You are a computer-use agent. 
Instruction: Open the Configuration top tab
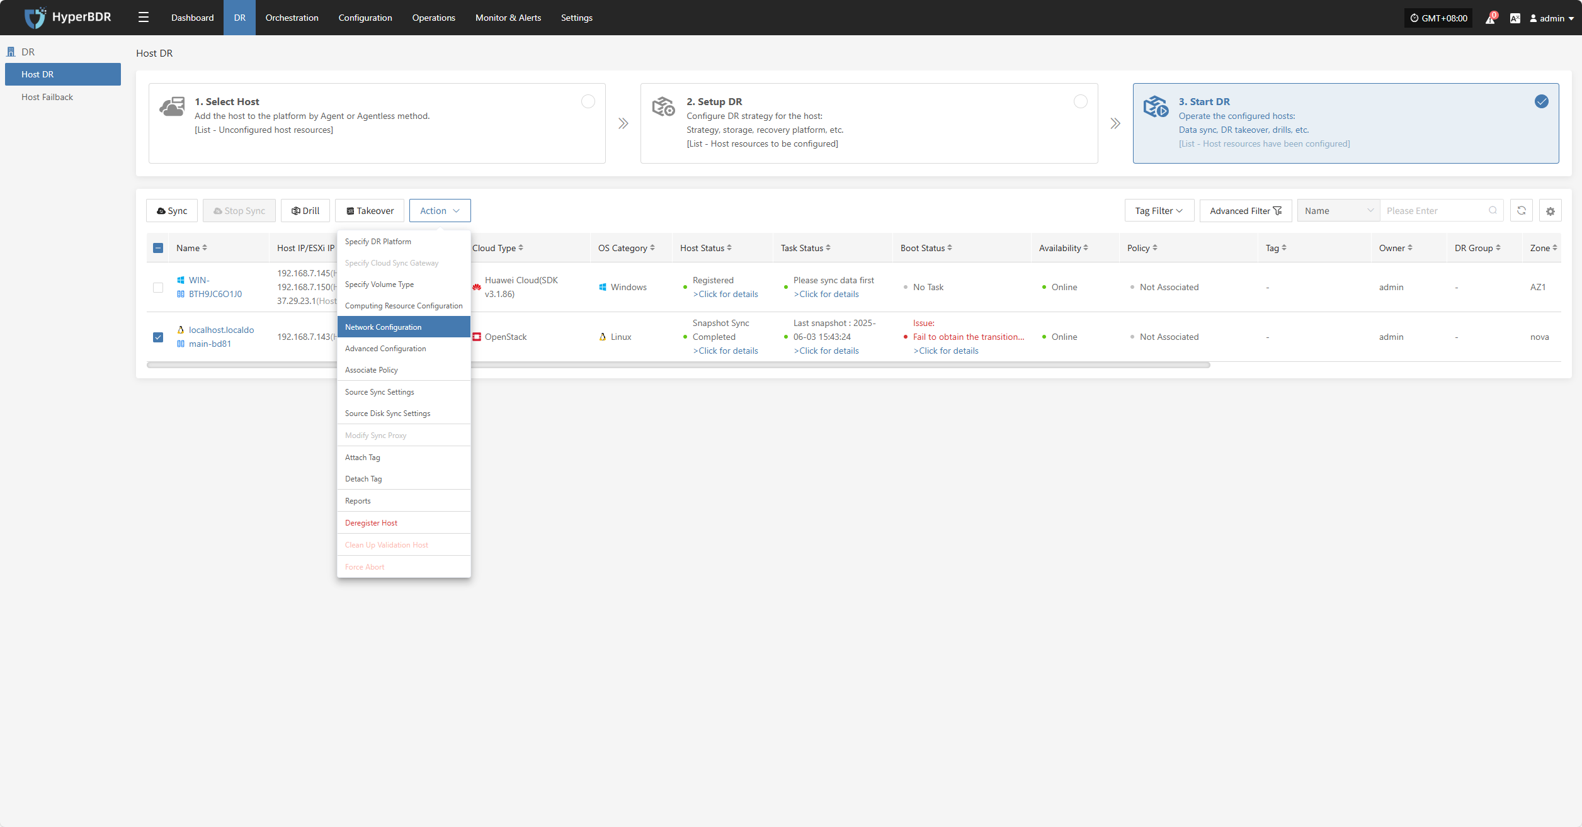click(x=365, y=18)
